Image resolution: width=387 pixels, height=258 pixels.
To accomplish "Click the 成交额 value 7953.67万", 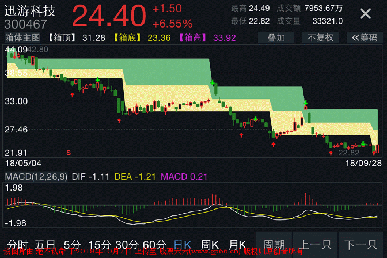I will (x=323, y=9).
